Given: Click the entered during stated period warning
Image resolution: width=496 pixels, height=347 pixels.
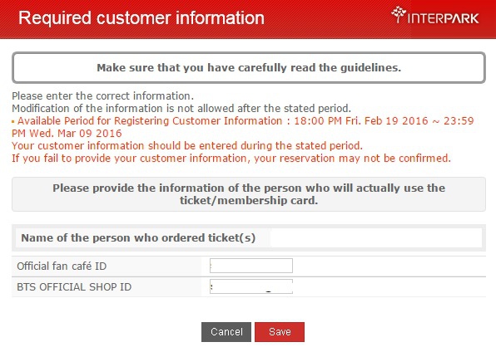Looking at the screenshot, I should pyautogui.click(x=187, y=146).
